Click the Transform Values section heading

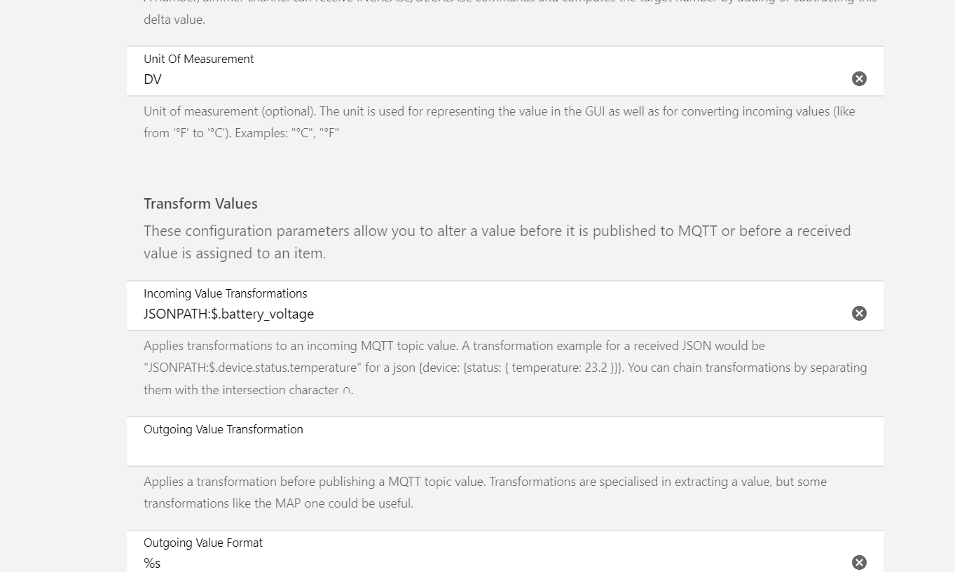[x=200, y=204]
